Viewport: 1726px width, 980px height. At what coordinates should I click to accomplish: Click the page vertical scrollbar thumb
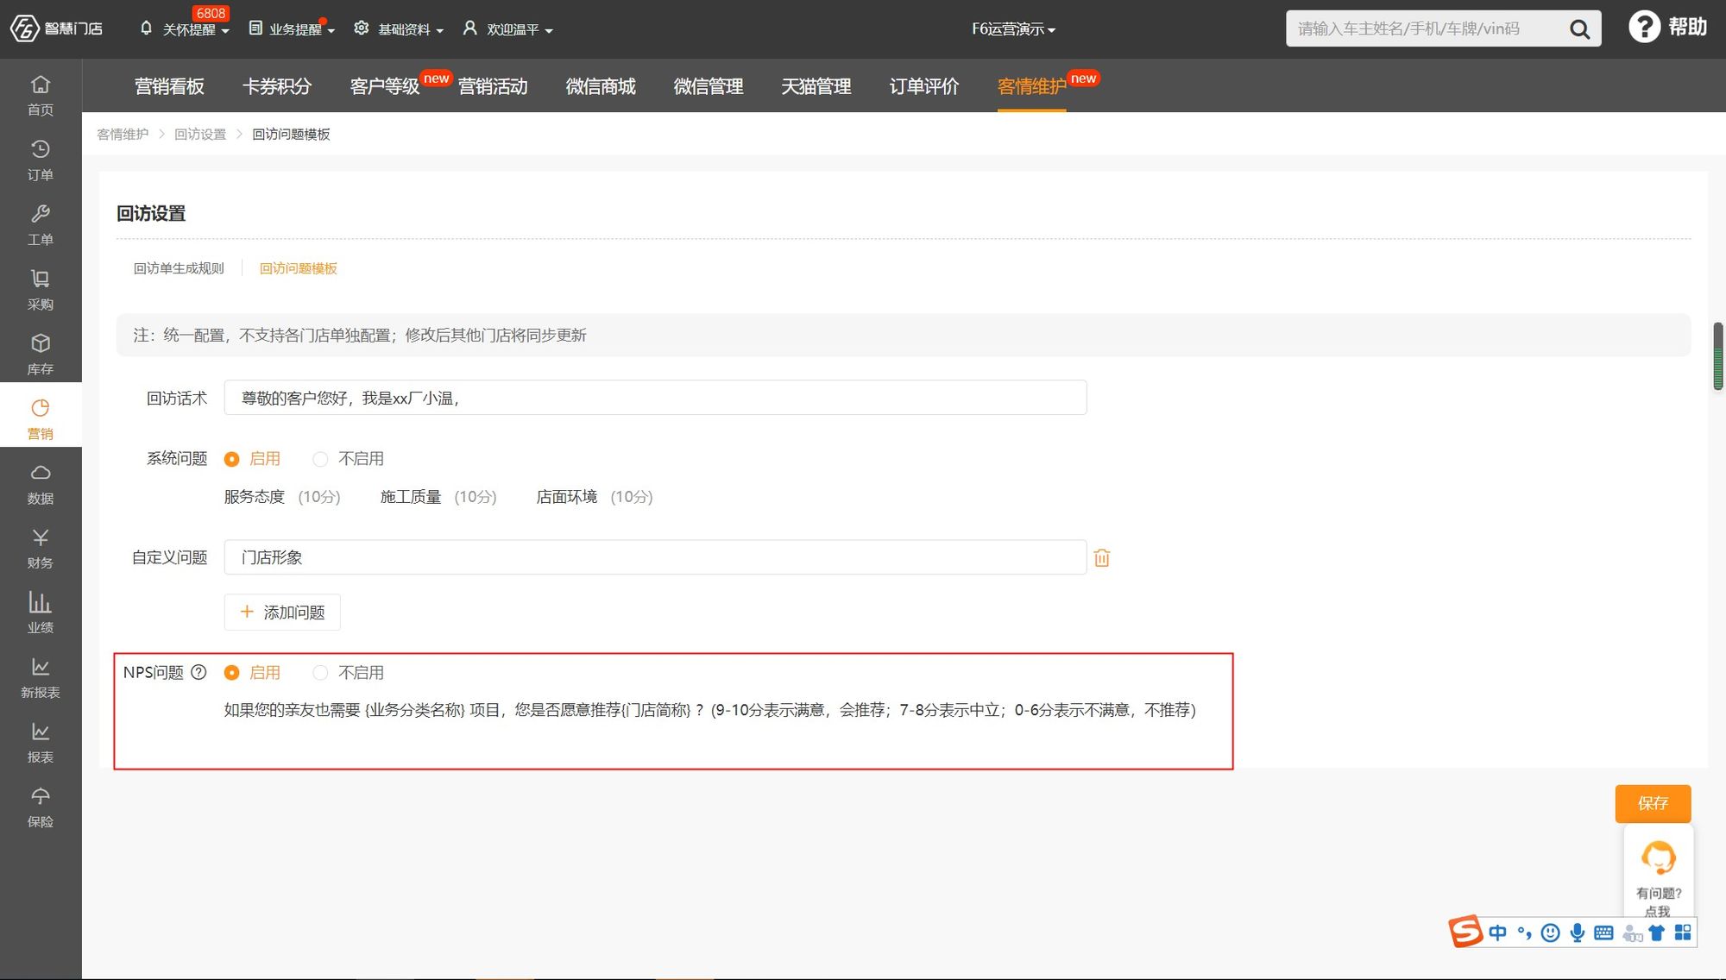(x=1718, y=356)
